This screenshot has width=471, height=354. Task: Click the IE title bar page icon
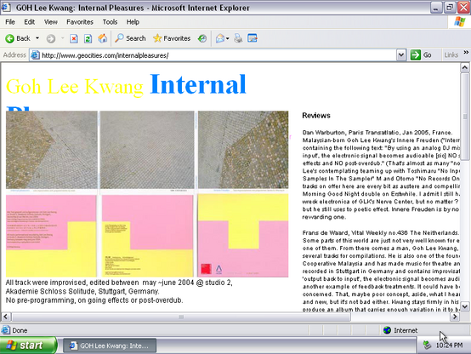coord(6,8)
